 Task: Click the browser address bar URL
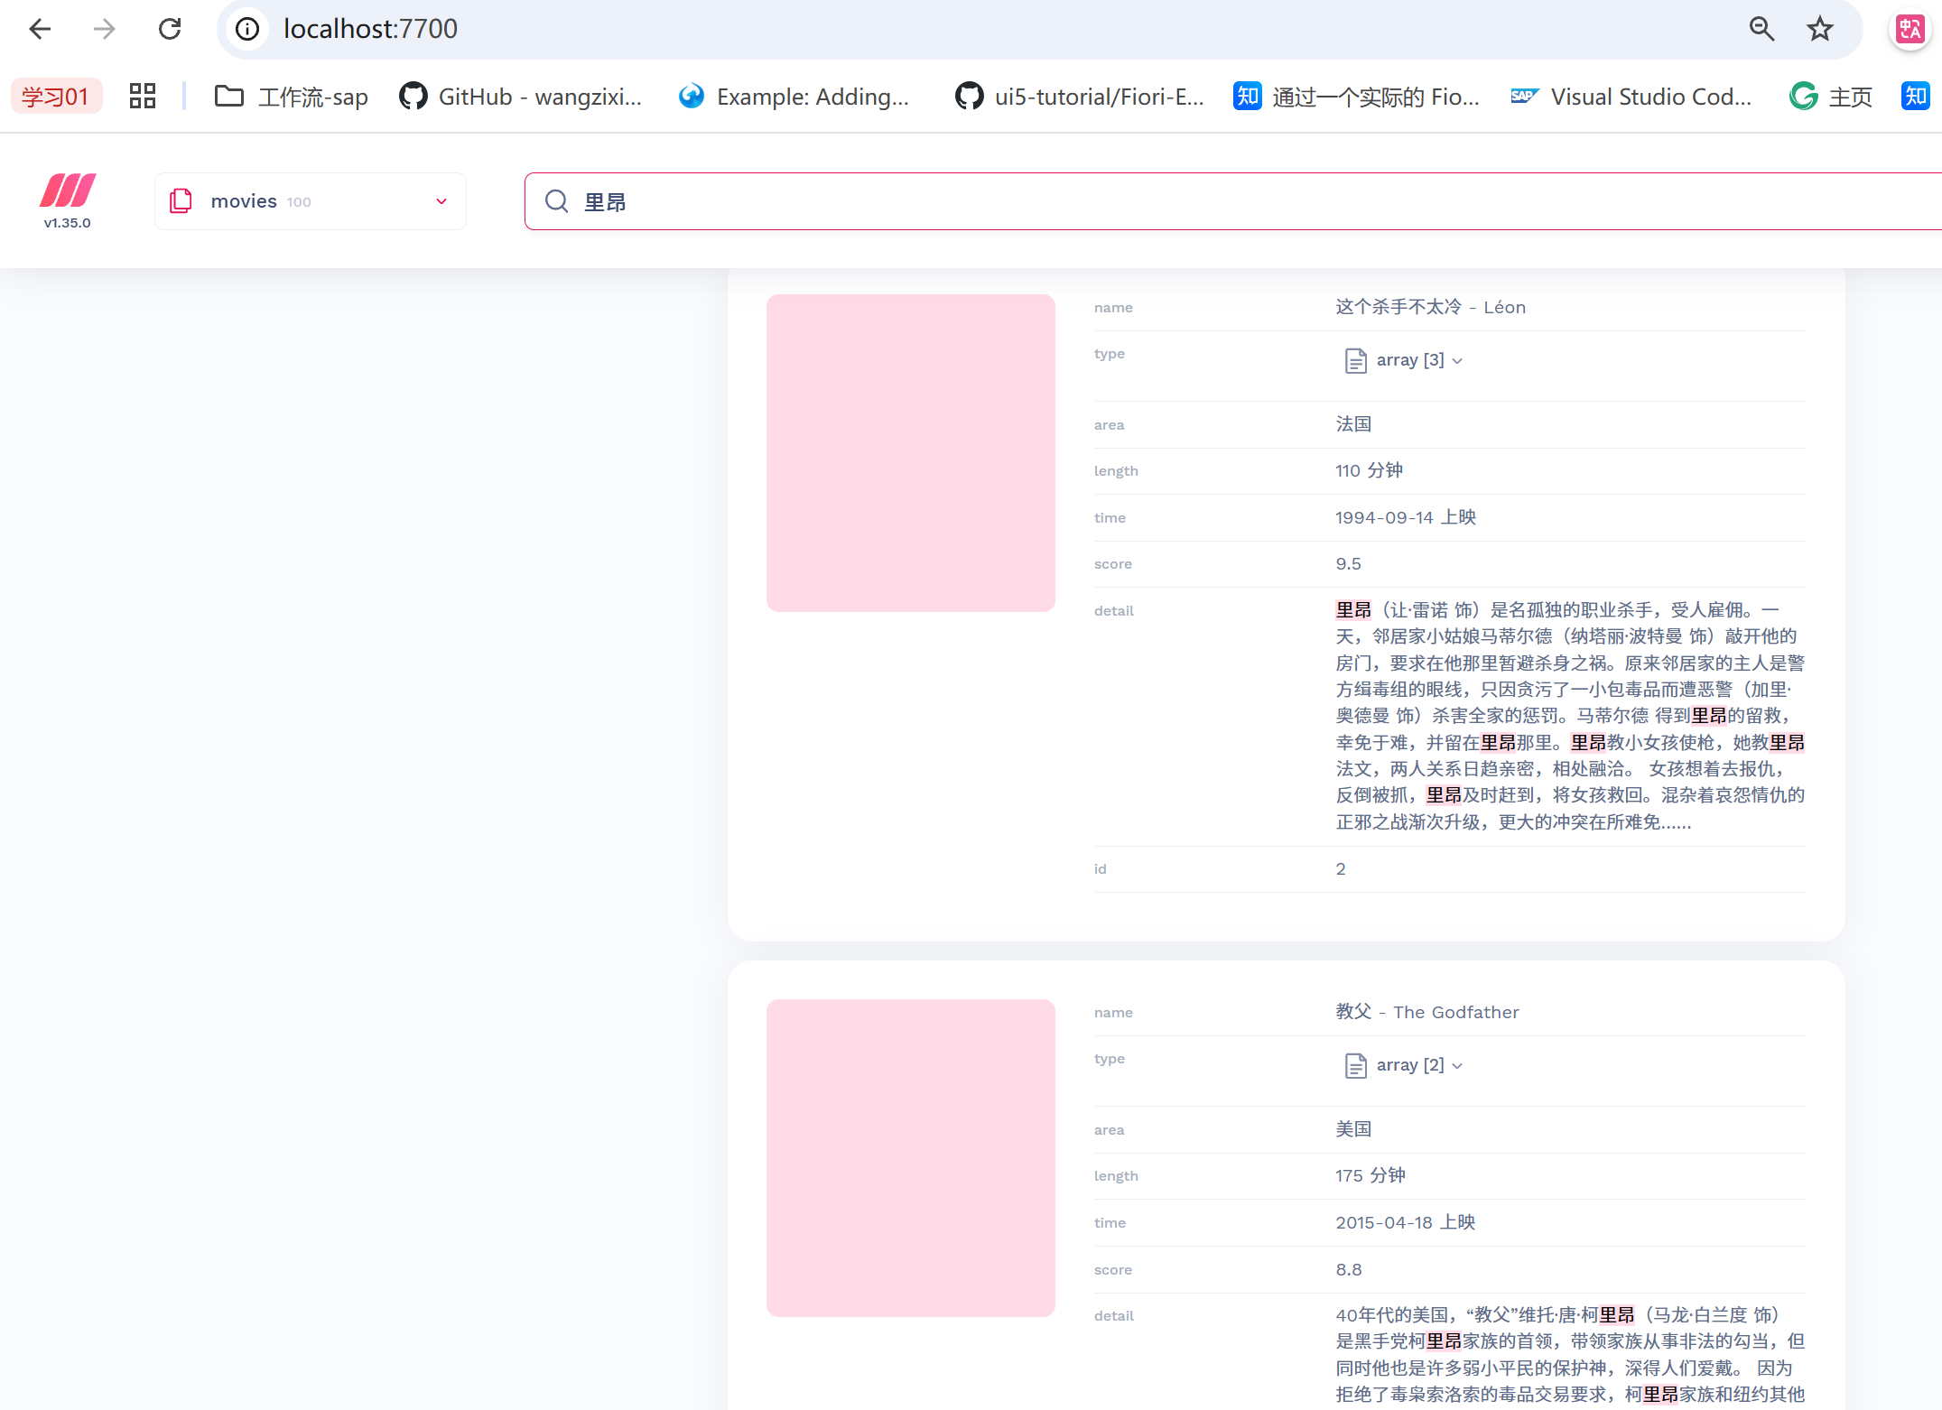(370, 29)
